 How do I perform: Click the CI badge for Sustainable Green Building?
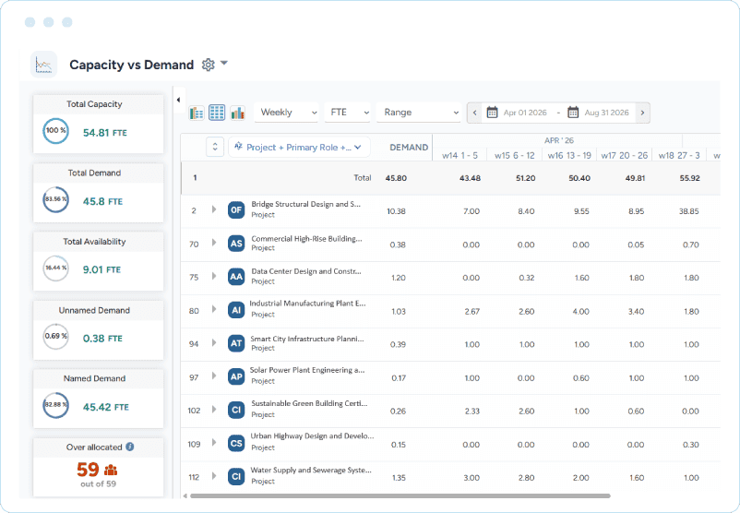point(236,410)
